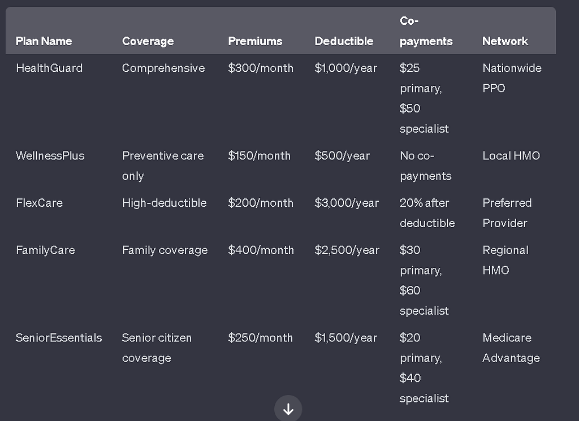Click the Nationwide PPO network cell
The height and width of the screenshot is (421, 579).
point(511,78)
